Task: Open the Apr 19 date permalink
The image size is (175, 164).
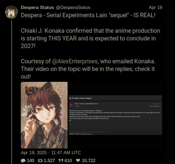Action: coord(156,8)
